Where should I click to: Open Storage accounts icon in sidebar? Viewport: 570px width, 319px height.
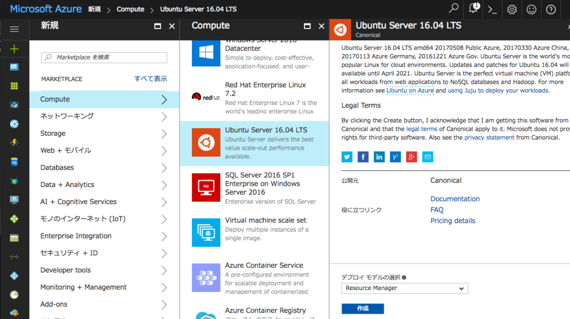pos(14,238)
